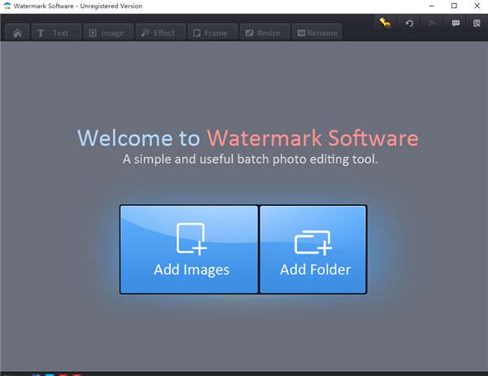
Task: Open the feedback speech bubble icon
Action: [455, 24]
